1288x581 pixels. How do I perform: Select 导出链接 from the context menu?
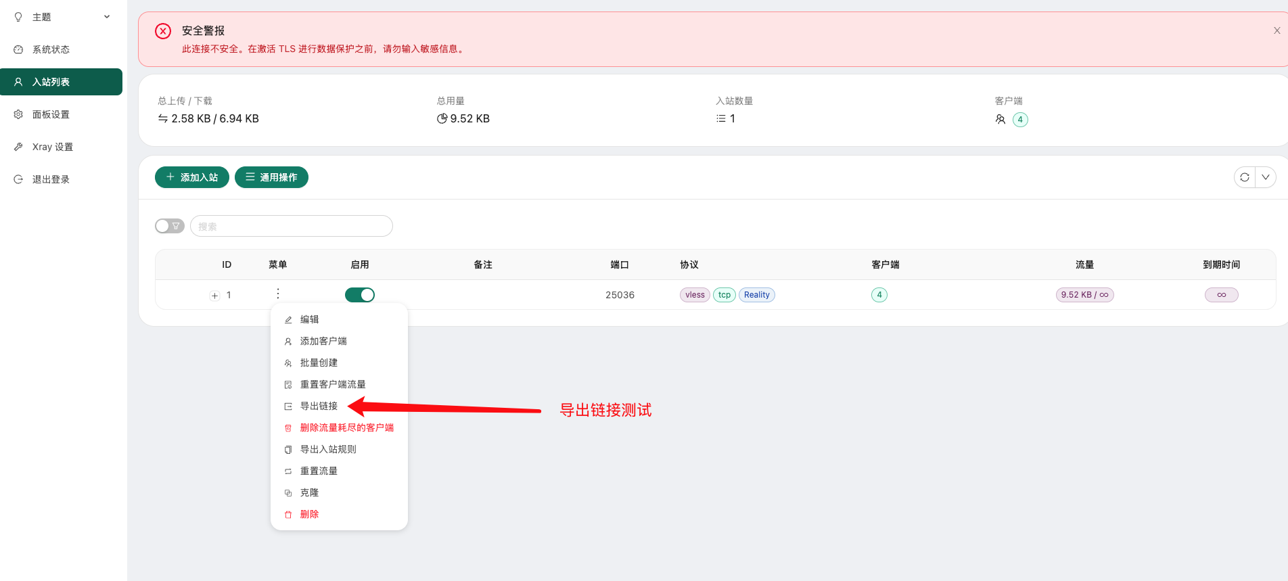click(319, 406)
